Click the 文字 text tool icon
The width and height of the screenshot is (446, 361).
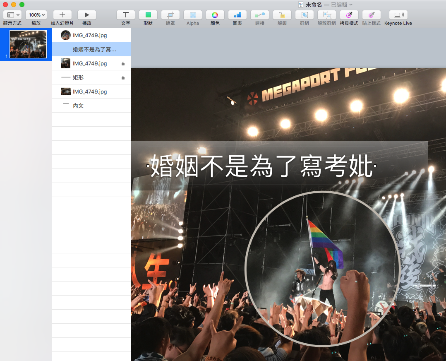pos(125,15)
